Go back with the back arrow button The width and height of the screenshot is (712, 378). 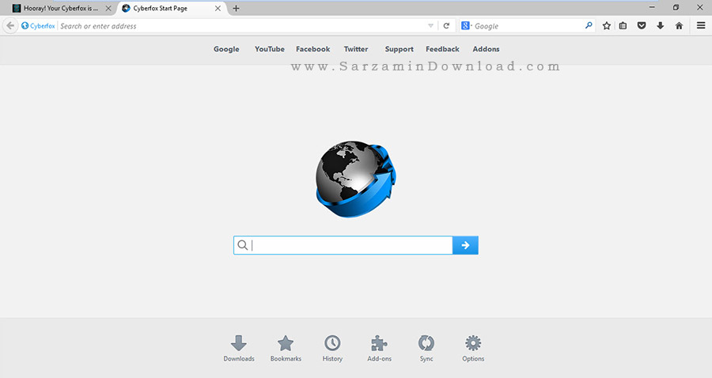(10, 26)
